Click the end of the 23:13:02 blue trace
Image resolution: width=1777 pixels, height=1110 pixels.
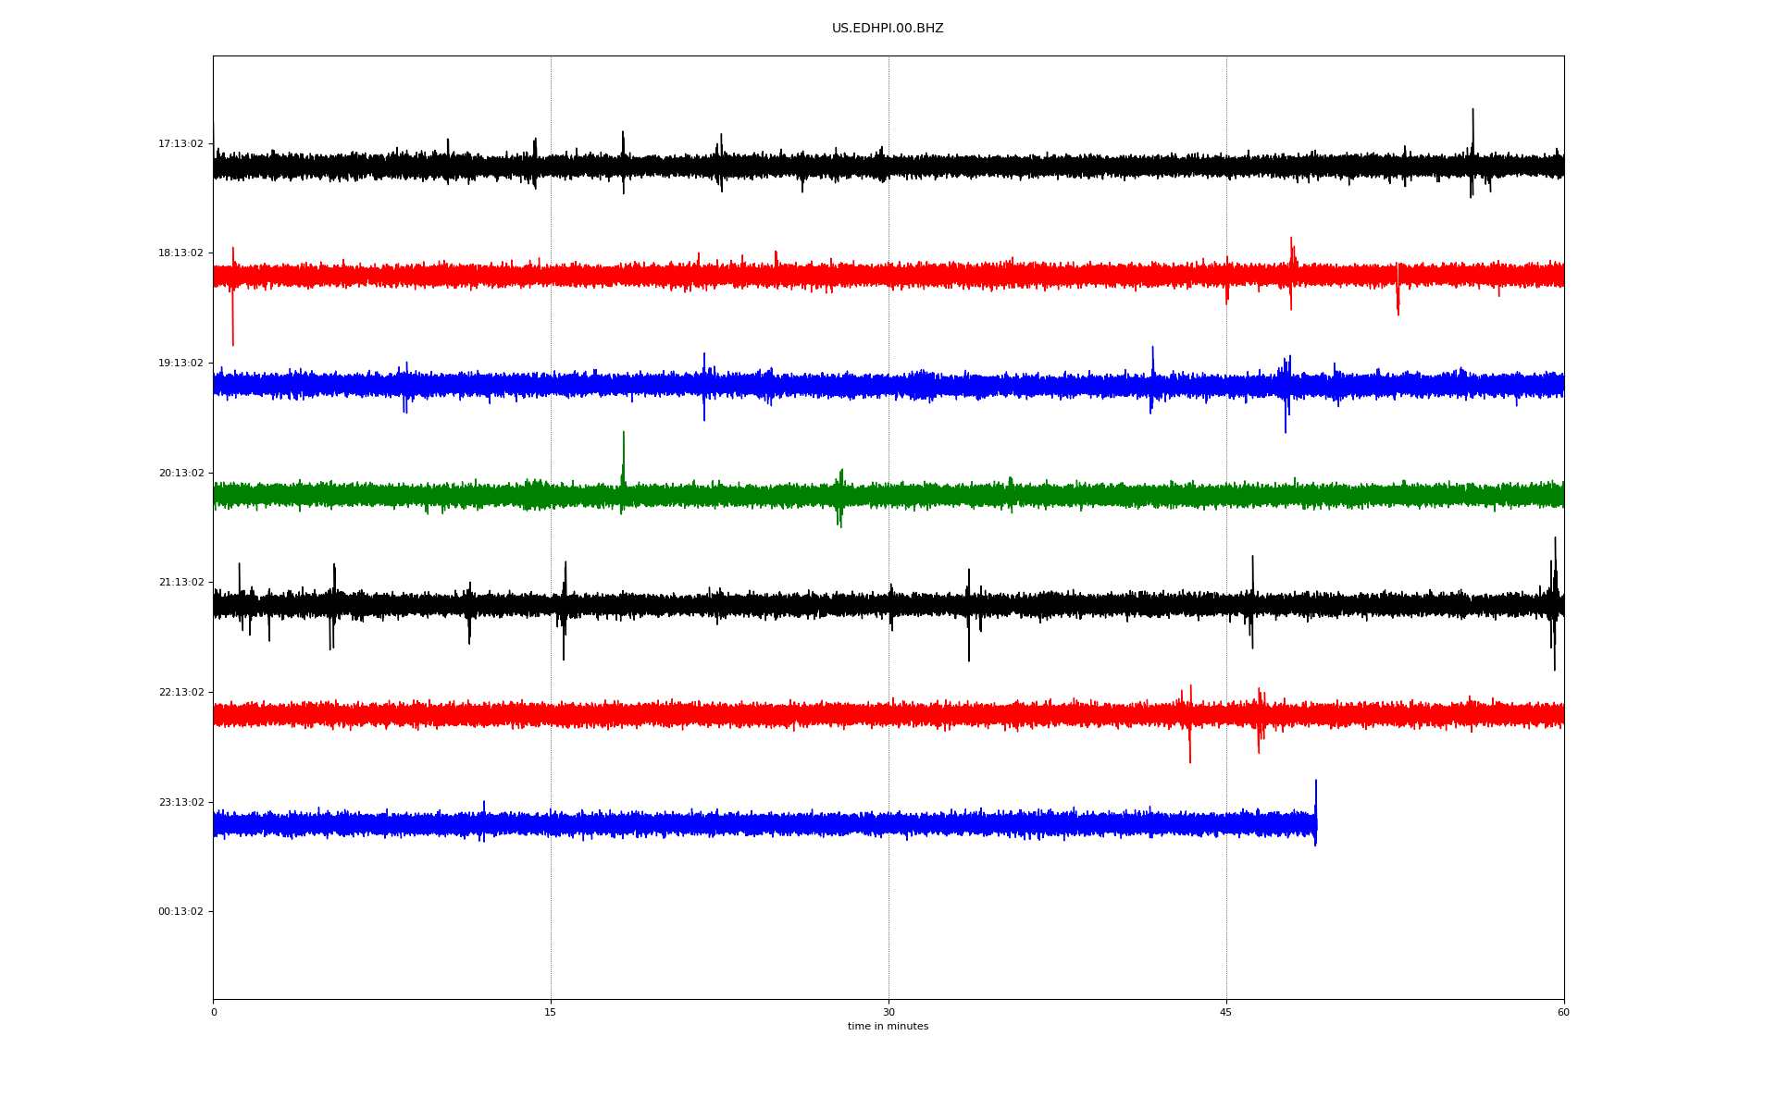[1315, 814]
